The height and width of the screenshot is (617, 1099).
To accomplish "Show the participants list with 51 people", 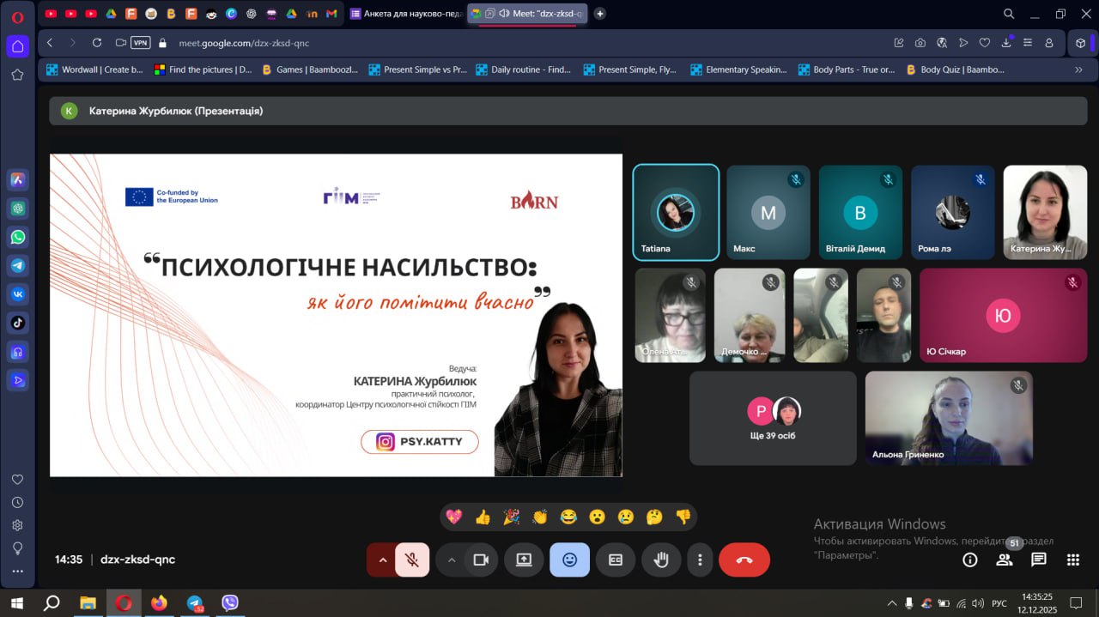I will 1004,560.
